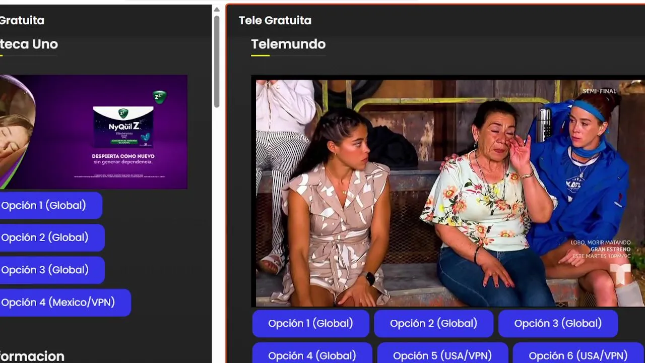Screen dimensions: 645x363
Task: Click the Azteca Uno video with NyQuil ad
Action: [x=93, y=132]
